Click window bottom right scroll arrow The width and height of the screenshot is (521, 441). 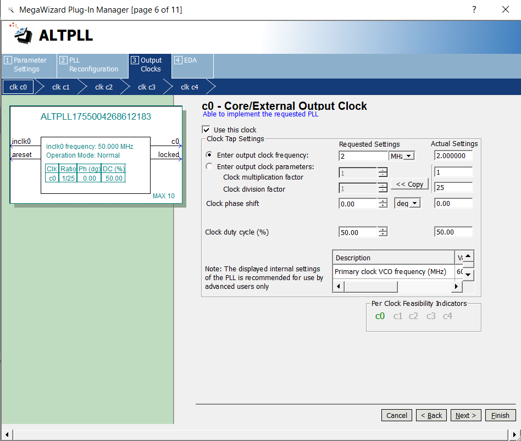(x=514, y=434)
